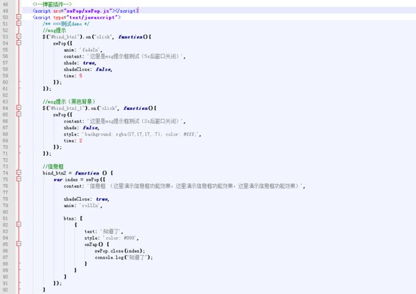This screenshot has height=294, width=416.
Task: Click the '//msg提示' comment on line 52
Action: pos(54,30)
